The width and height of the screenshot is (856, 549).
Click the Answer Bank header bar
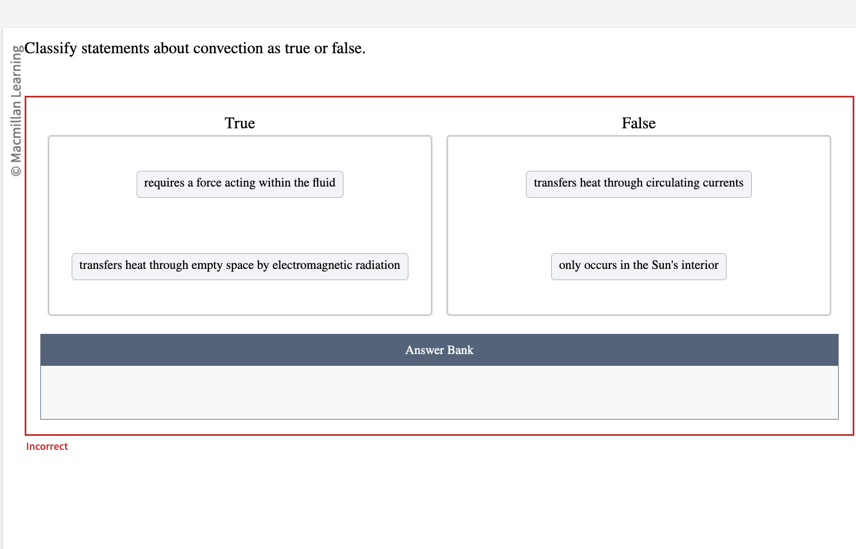coord(439,350)
